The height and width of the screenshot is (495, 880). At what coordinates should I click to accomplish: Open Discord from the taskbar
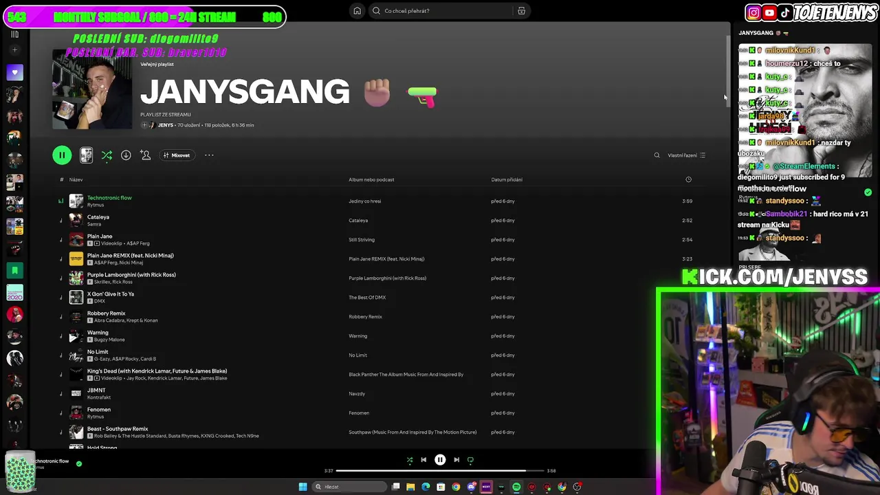(x=471, y=487)
